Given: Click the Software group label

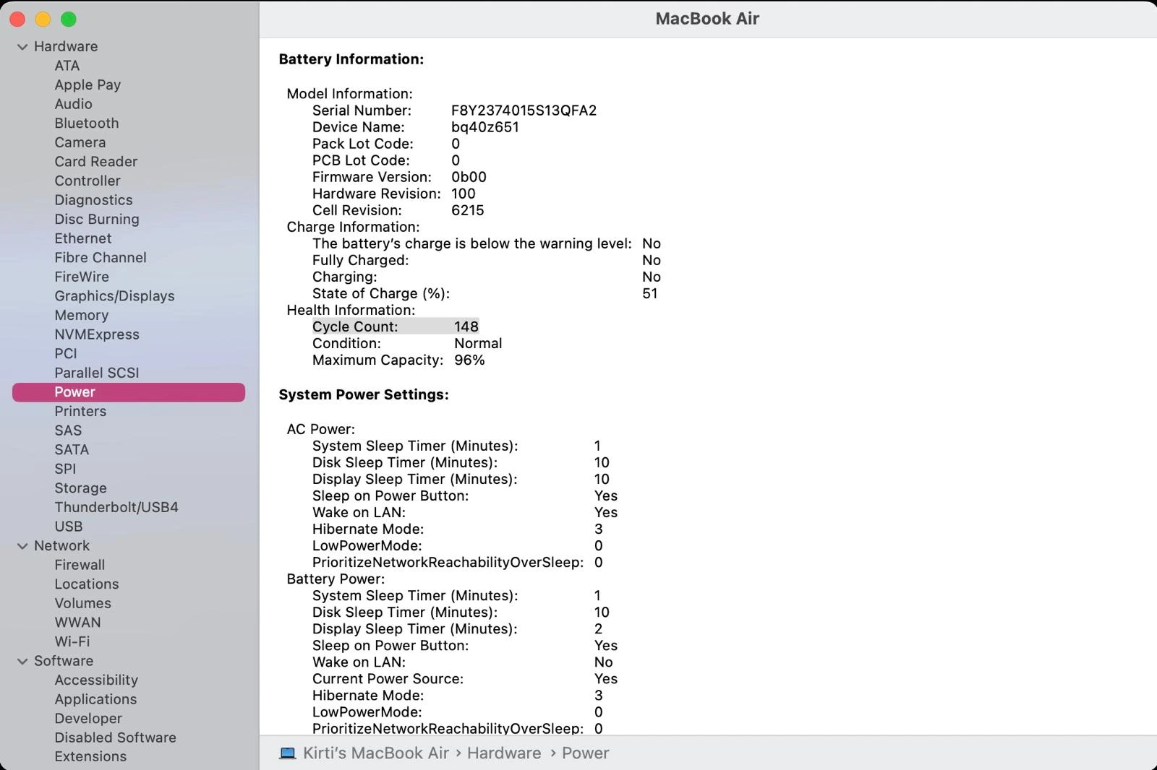Looking at the screenshot, I should pos(64,661).
